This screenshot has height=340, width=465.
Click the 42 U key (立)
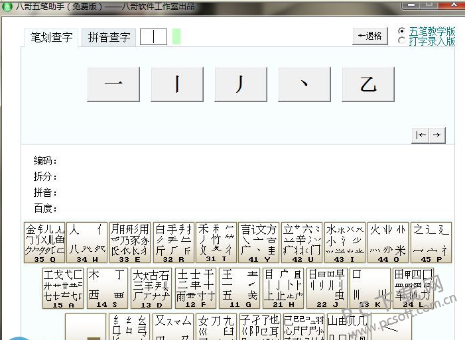click(x=302, y=243)
